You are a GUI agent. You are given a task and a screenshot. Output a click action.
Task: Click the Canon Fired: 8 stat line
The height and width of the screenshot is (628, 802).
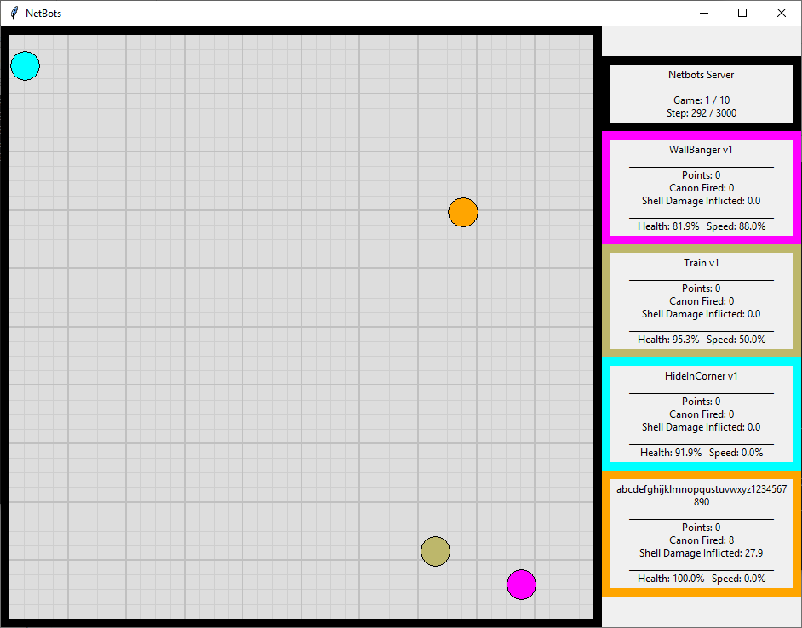701,540
